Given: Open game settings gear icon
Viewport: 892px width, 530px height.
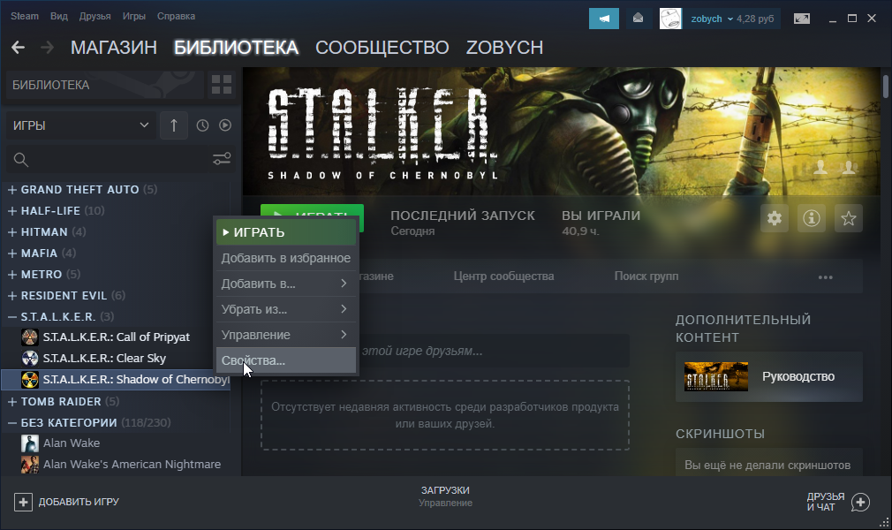Looking at the screenshot, I should 775,218.
